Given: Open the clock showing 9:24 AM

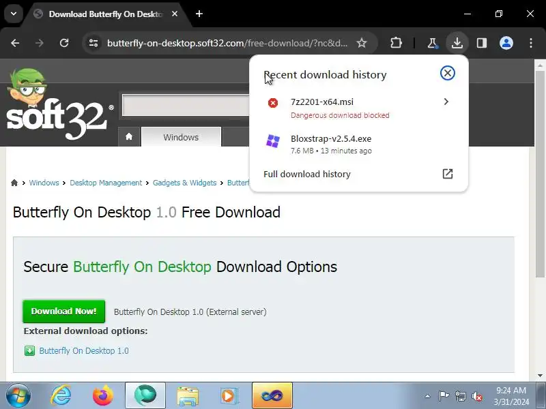Looking at the screenshot, I should 511,396.
